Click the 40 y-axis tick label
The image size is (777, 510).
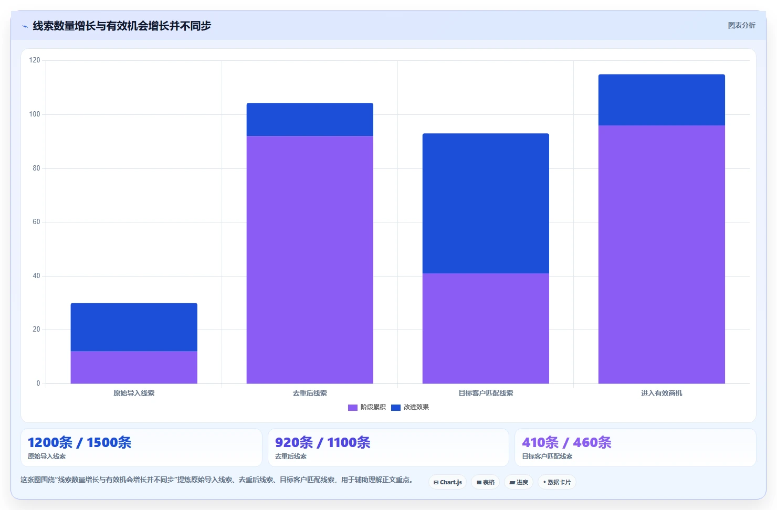pyautogui.click(x=36, y=276)
